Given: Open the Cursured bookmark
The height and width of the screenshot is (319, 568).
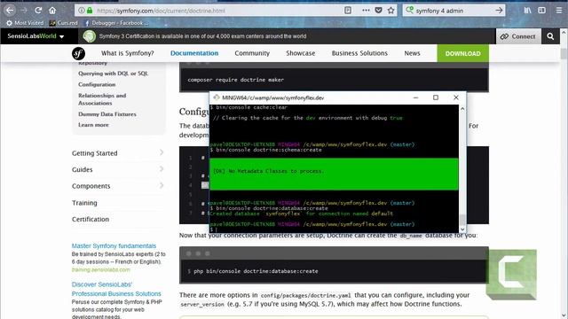Looking at the screenshot, I should point(63,23).
